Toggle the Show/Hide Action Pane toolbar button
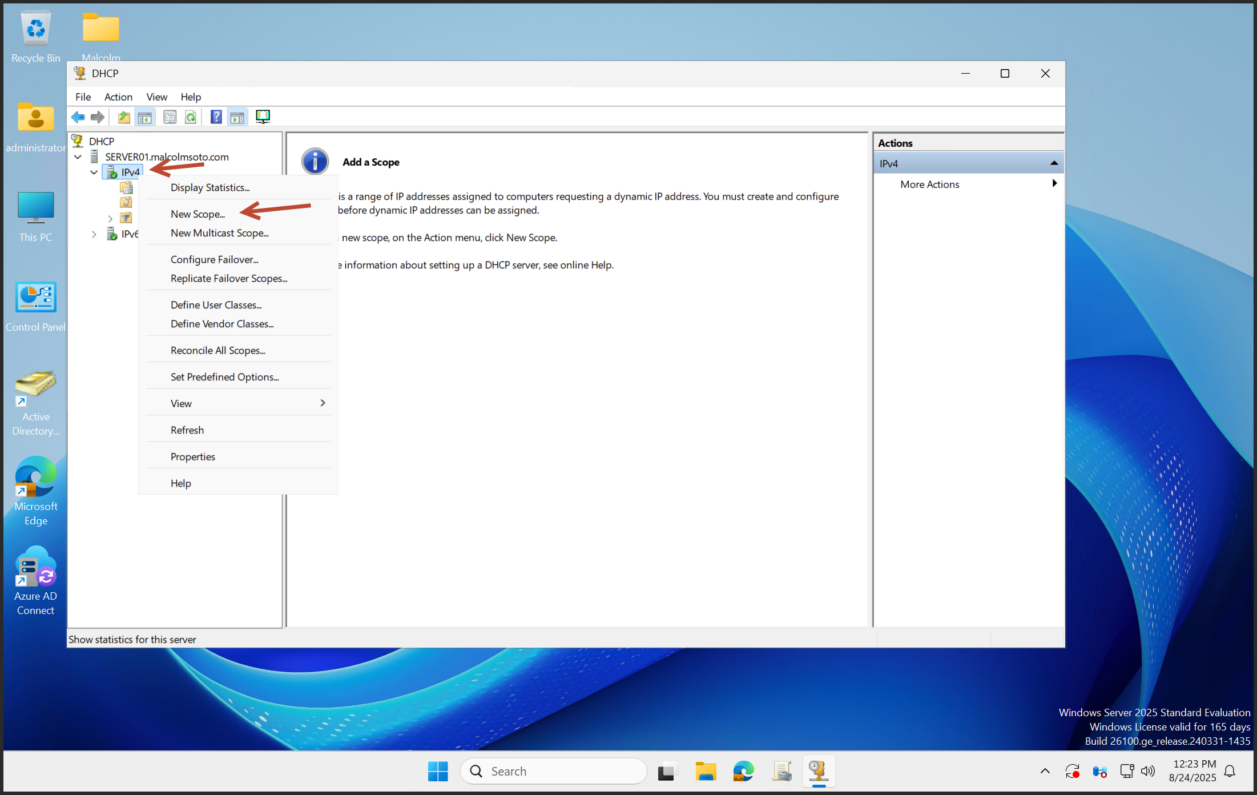This screenshot has width=1257, height=795. [x=237, y=117]
